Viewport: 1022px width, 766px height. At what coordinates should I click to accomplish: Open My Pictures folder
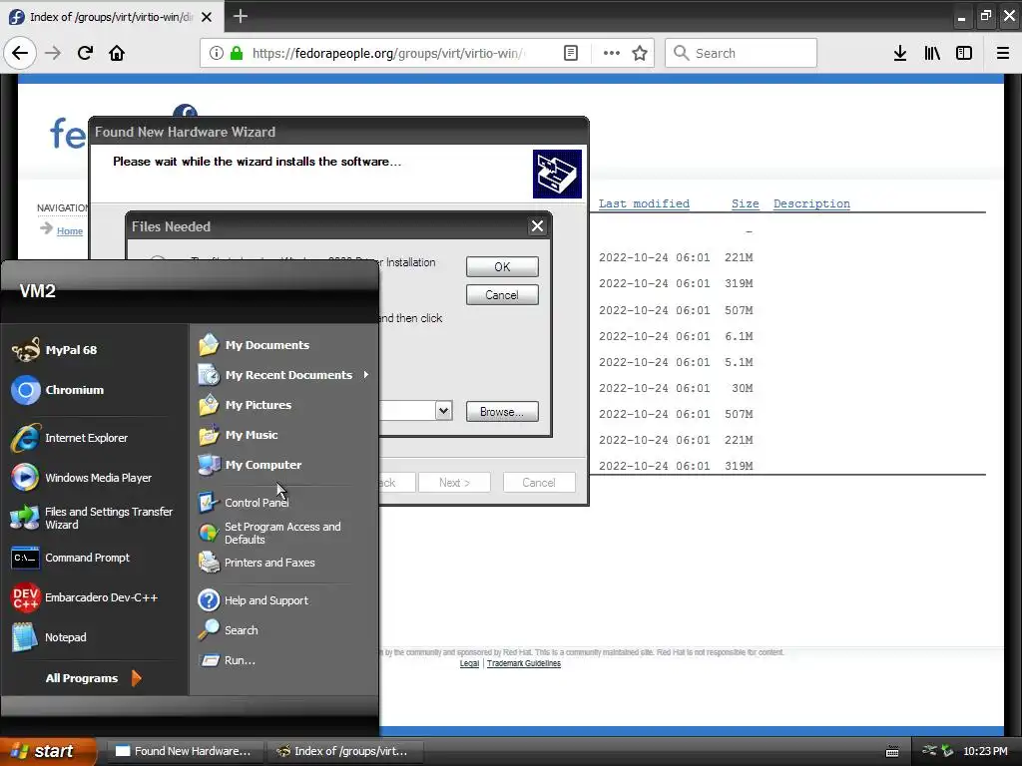[246, 405]
